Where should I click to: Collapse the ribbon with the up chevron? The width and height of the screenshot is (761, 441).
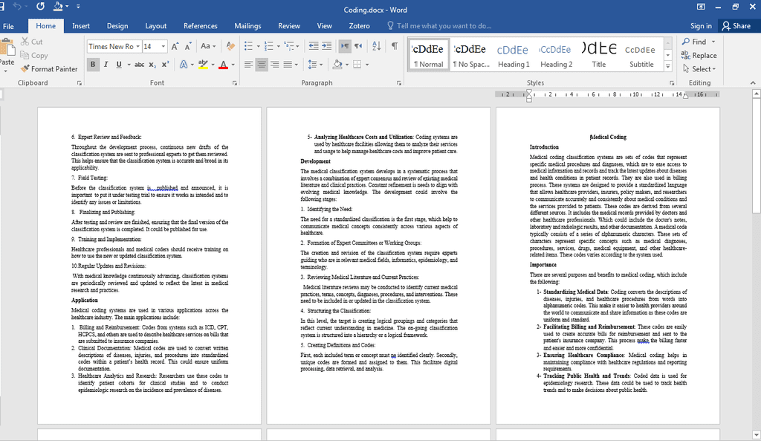point(753,83)
